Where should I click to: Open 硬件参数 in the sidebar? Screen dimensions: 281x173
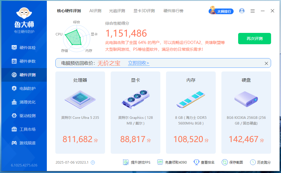coord(24,61)
